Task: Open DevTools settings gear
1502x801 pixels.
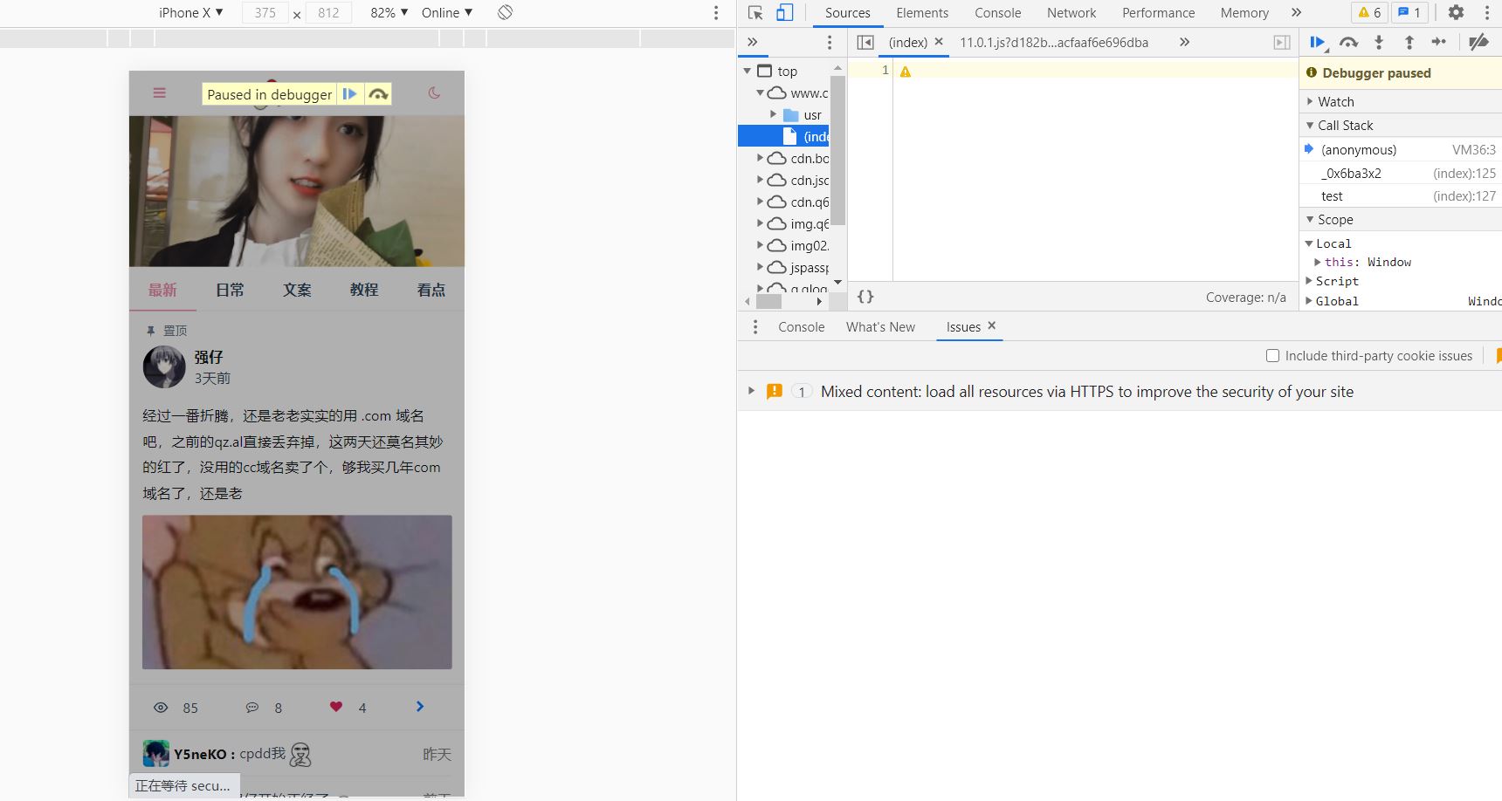Action: [1456, 12]
